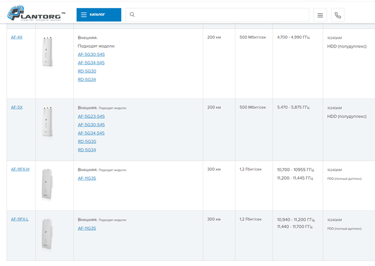Screen dimensions: 375x266
Task: Select 1,2 Гбит/сек in AF-11FX-L row
Action: point(251,219)
